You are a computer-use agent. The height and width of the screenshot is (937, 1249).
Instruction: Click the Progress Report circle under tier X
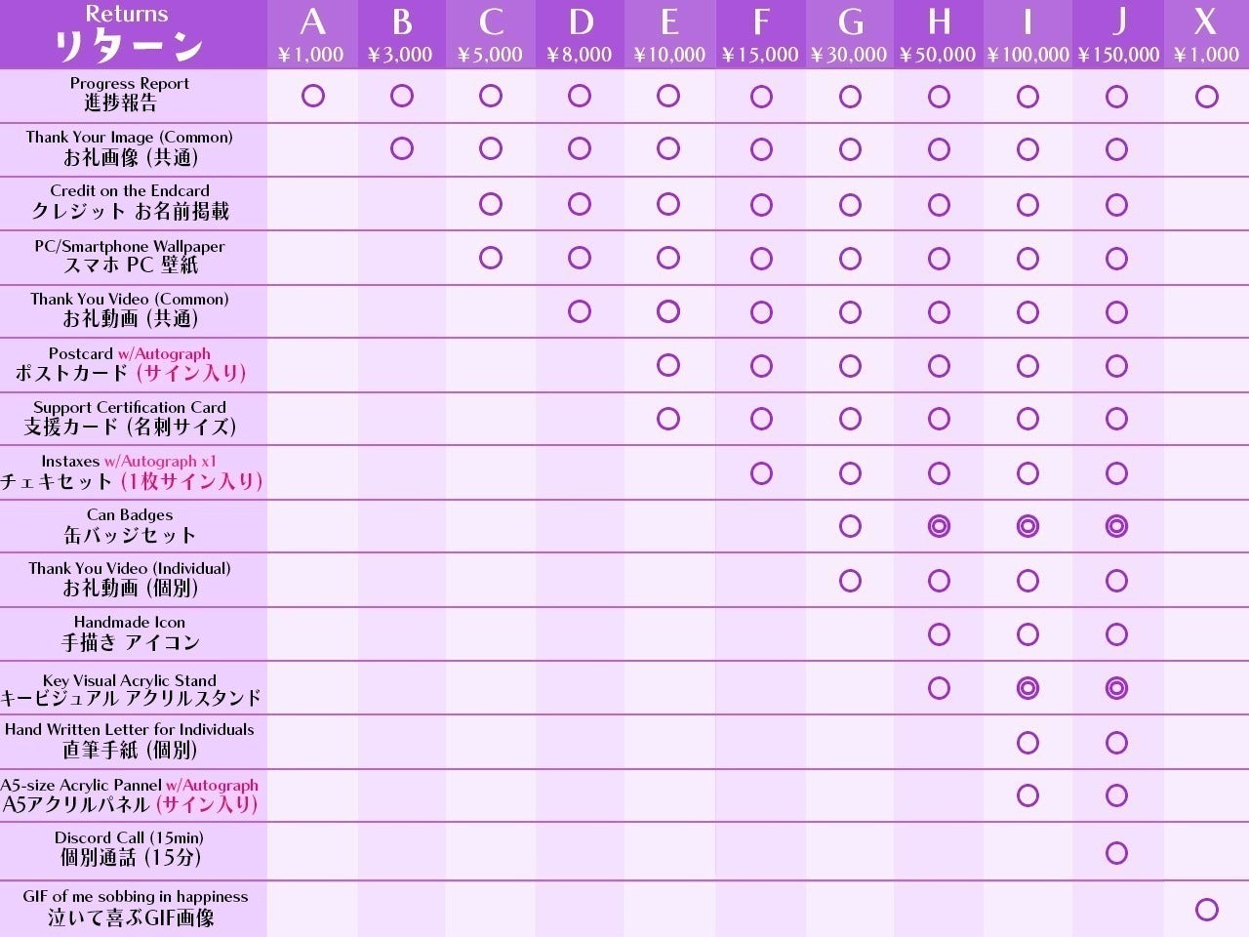1206,97
